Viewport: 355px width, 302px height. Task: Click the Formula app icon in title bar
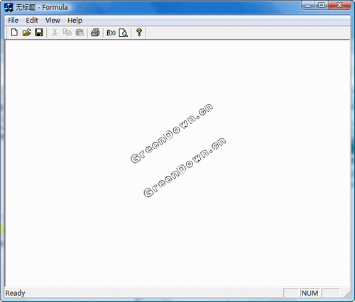(x=9, y=7)
